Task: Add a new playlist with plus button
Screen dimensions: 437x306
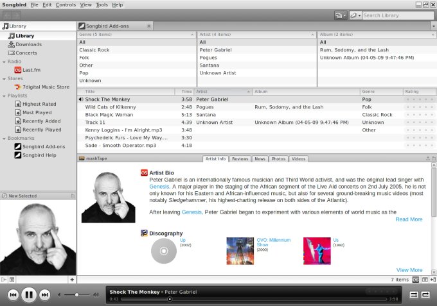Action: pyautogui.click(x=71, y=280)
